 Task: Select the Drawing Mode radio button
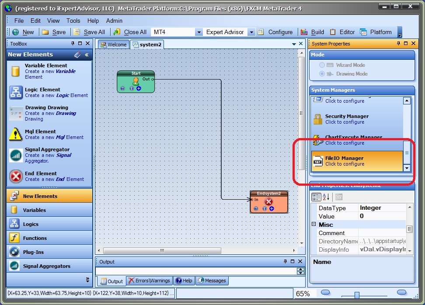322,74
